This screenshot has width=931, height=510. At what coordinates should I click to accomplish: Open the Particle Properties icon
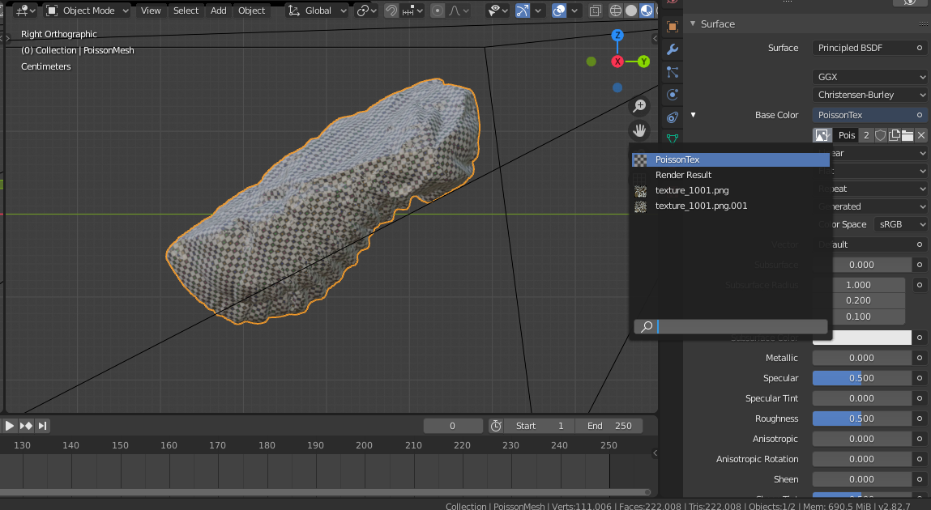(672, 71)
